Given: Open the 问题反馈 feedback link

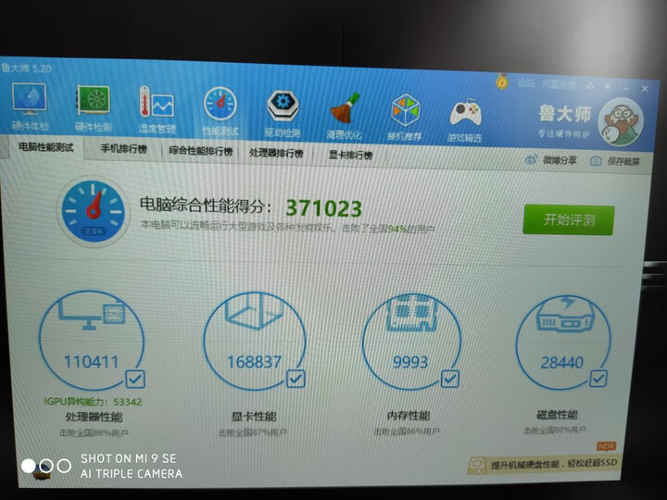Looking at the screenshot, I should point(559,84).
